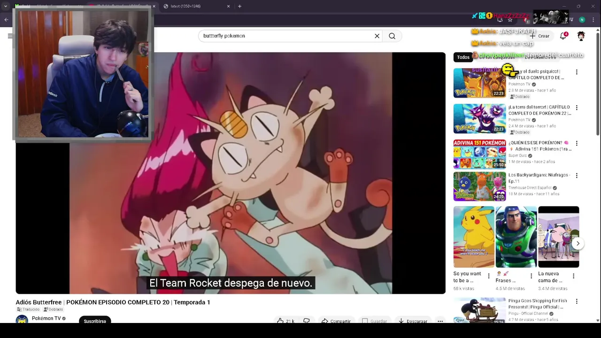Open the Buzz Lightyear short thumbnail
The width and height of the screenshot is (601, 338).
[516, 237]
